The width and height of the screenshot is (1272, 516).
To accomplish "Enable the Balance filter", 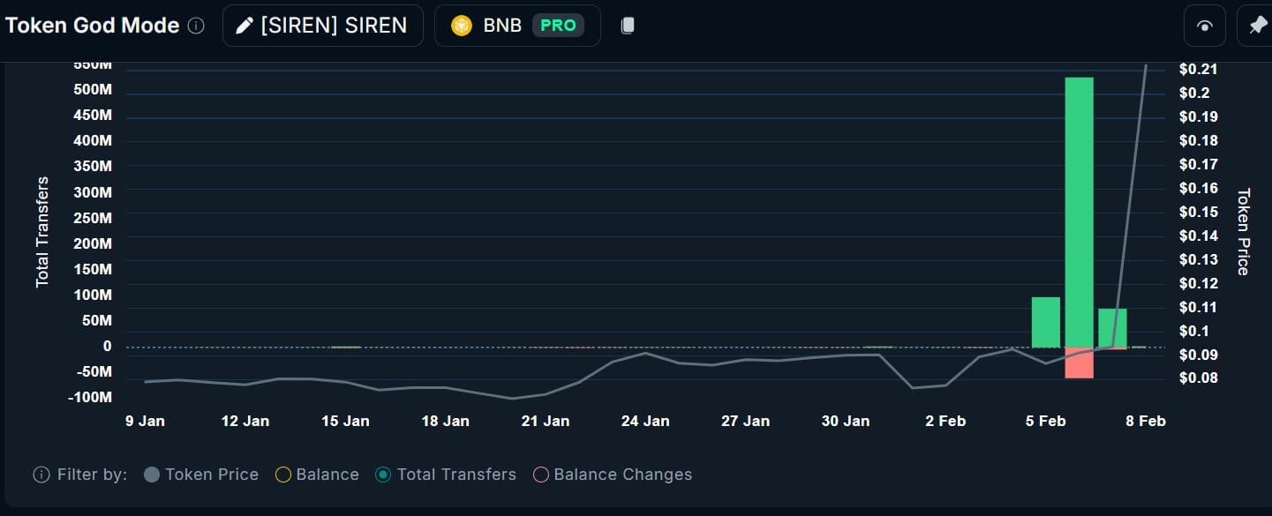I will [x=283, y=475].
